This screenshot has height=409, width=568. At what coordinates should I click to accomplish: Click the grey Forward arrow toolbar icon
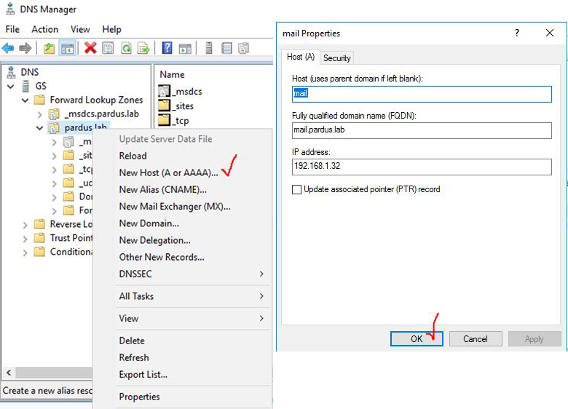tap(25, 48)
